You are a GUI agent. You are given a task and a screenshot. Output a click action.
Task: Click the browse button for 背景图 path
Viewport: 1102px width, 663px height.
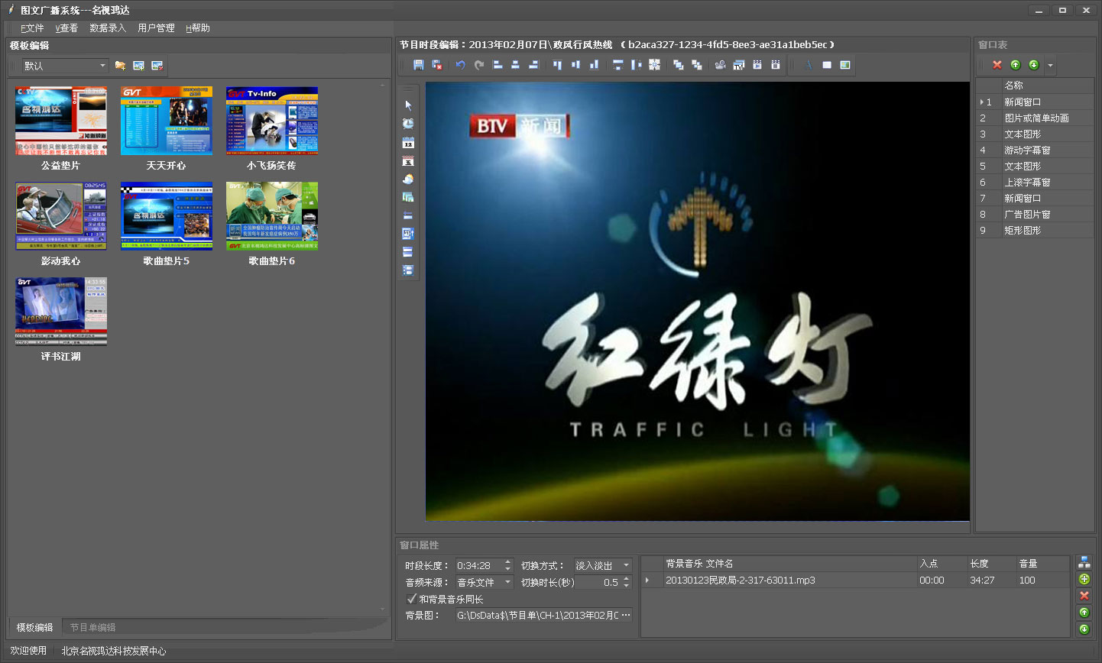click(x=626, y=615)
